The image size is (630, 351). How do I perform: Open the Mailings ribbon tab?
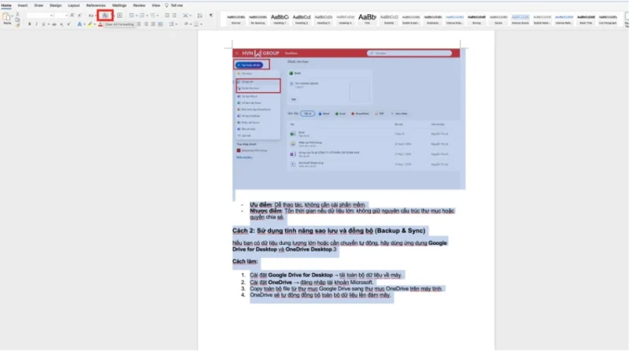(x=119, y=6)
